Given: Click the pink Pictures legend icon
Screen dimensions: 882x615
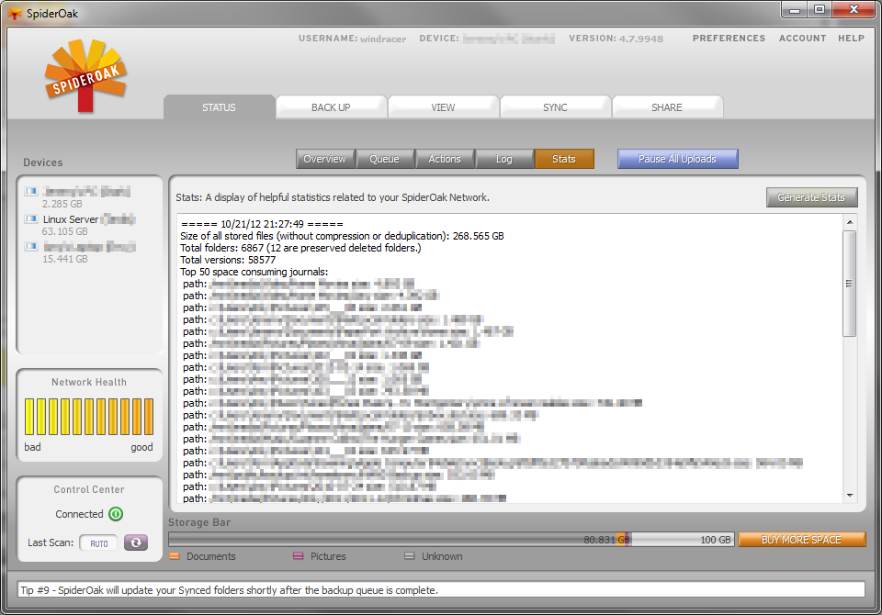Looking at the screenshot, I should click(298, 556).
